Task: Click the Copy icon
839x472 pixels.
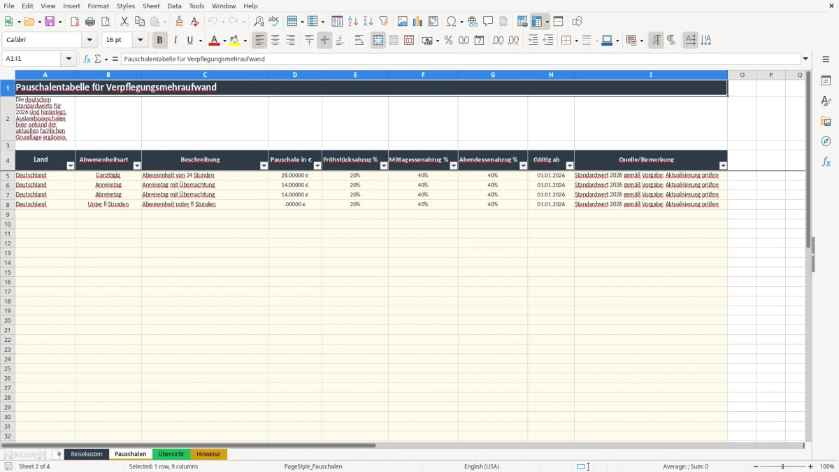Action: click(x=139, y=22)
